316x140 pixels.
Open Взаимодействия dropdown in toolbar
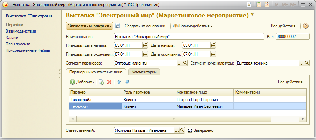tap(193, 26)
